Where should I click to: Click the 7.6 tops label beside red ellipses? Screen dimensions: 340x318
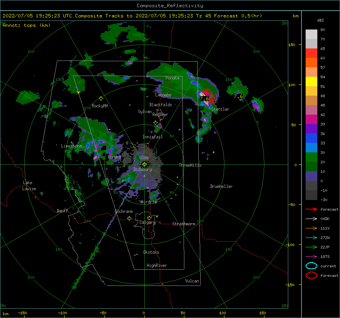(x=204, y=99)
